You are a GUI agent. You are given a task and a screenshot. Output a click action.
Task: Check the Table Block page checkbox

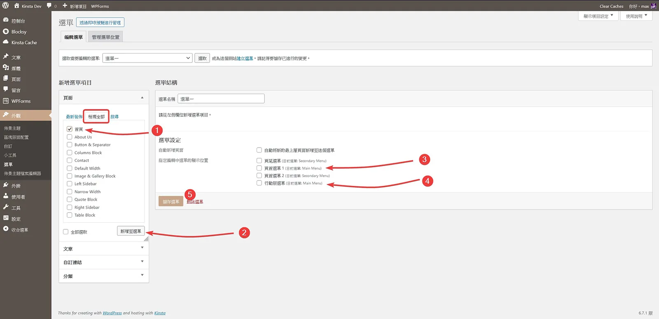70,215
